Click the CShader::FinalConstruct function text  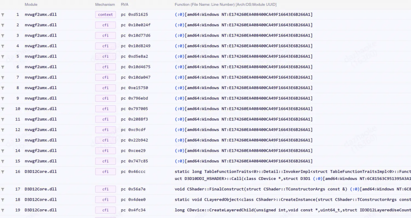point(261,189)
